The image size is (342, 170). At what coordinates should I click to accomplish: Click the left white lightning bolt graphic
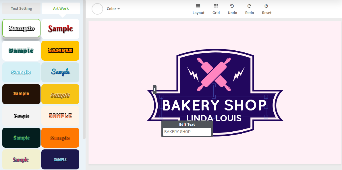click(193, 74)
